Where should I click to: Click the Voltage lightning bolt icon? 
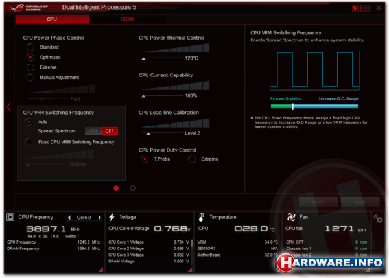[x=112, y=217]
